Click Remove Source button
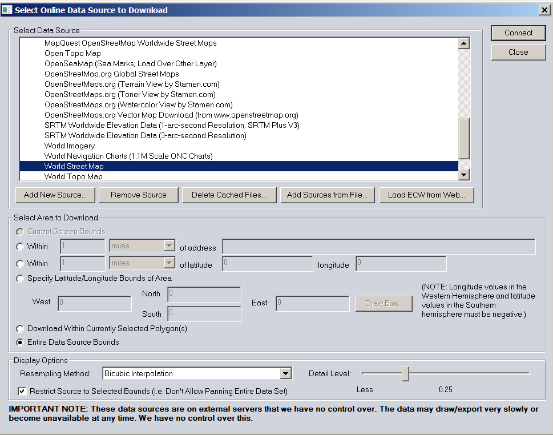This screenshot has height=435, width=553. tap(139, 195)
